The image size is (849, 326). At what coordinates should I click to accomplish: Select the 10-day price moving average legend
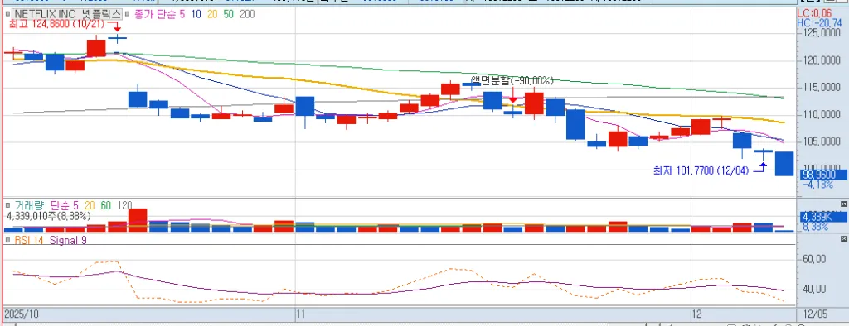(x=196, y=14)
